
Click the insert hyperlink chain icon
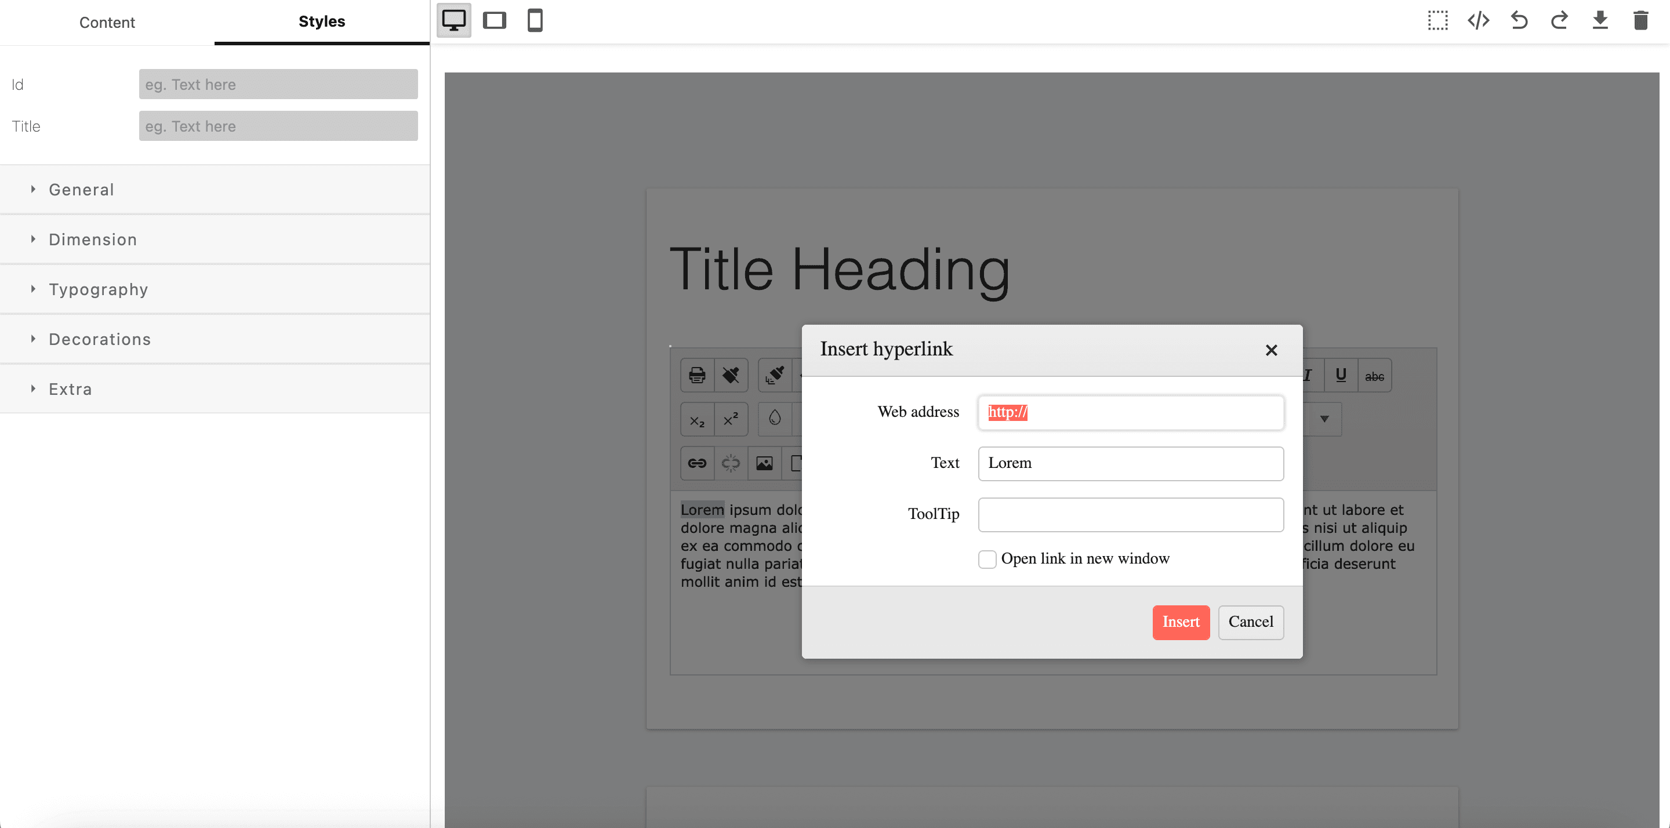[x=697, y=463]
